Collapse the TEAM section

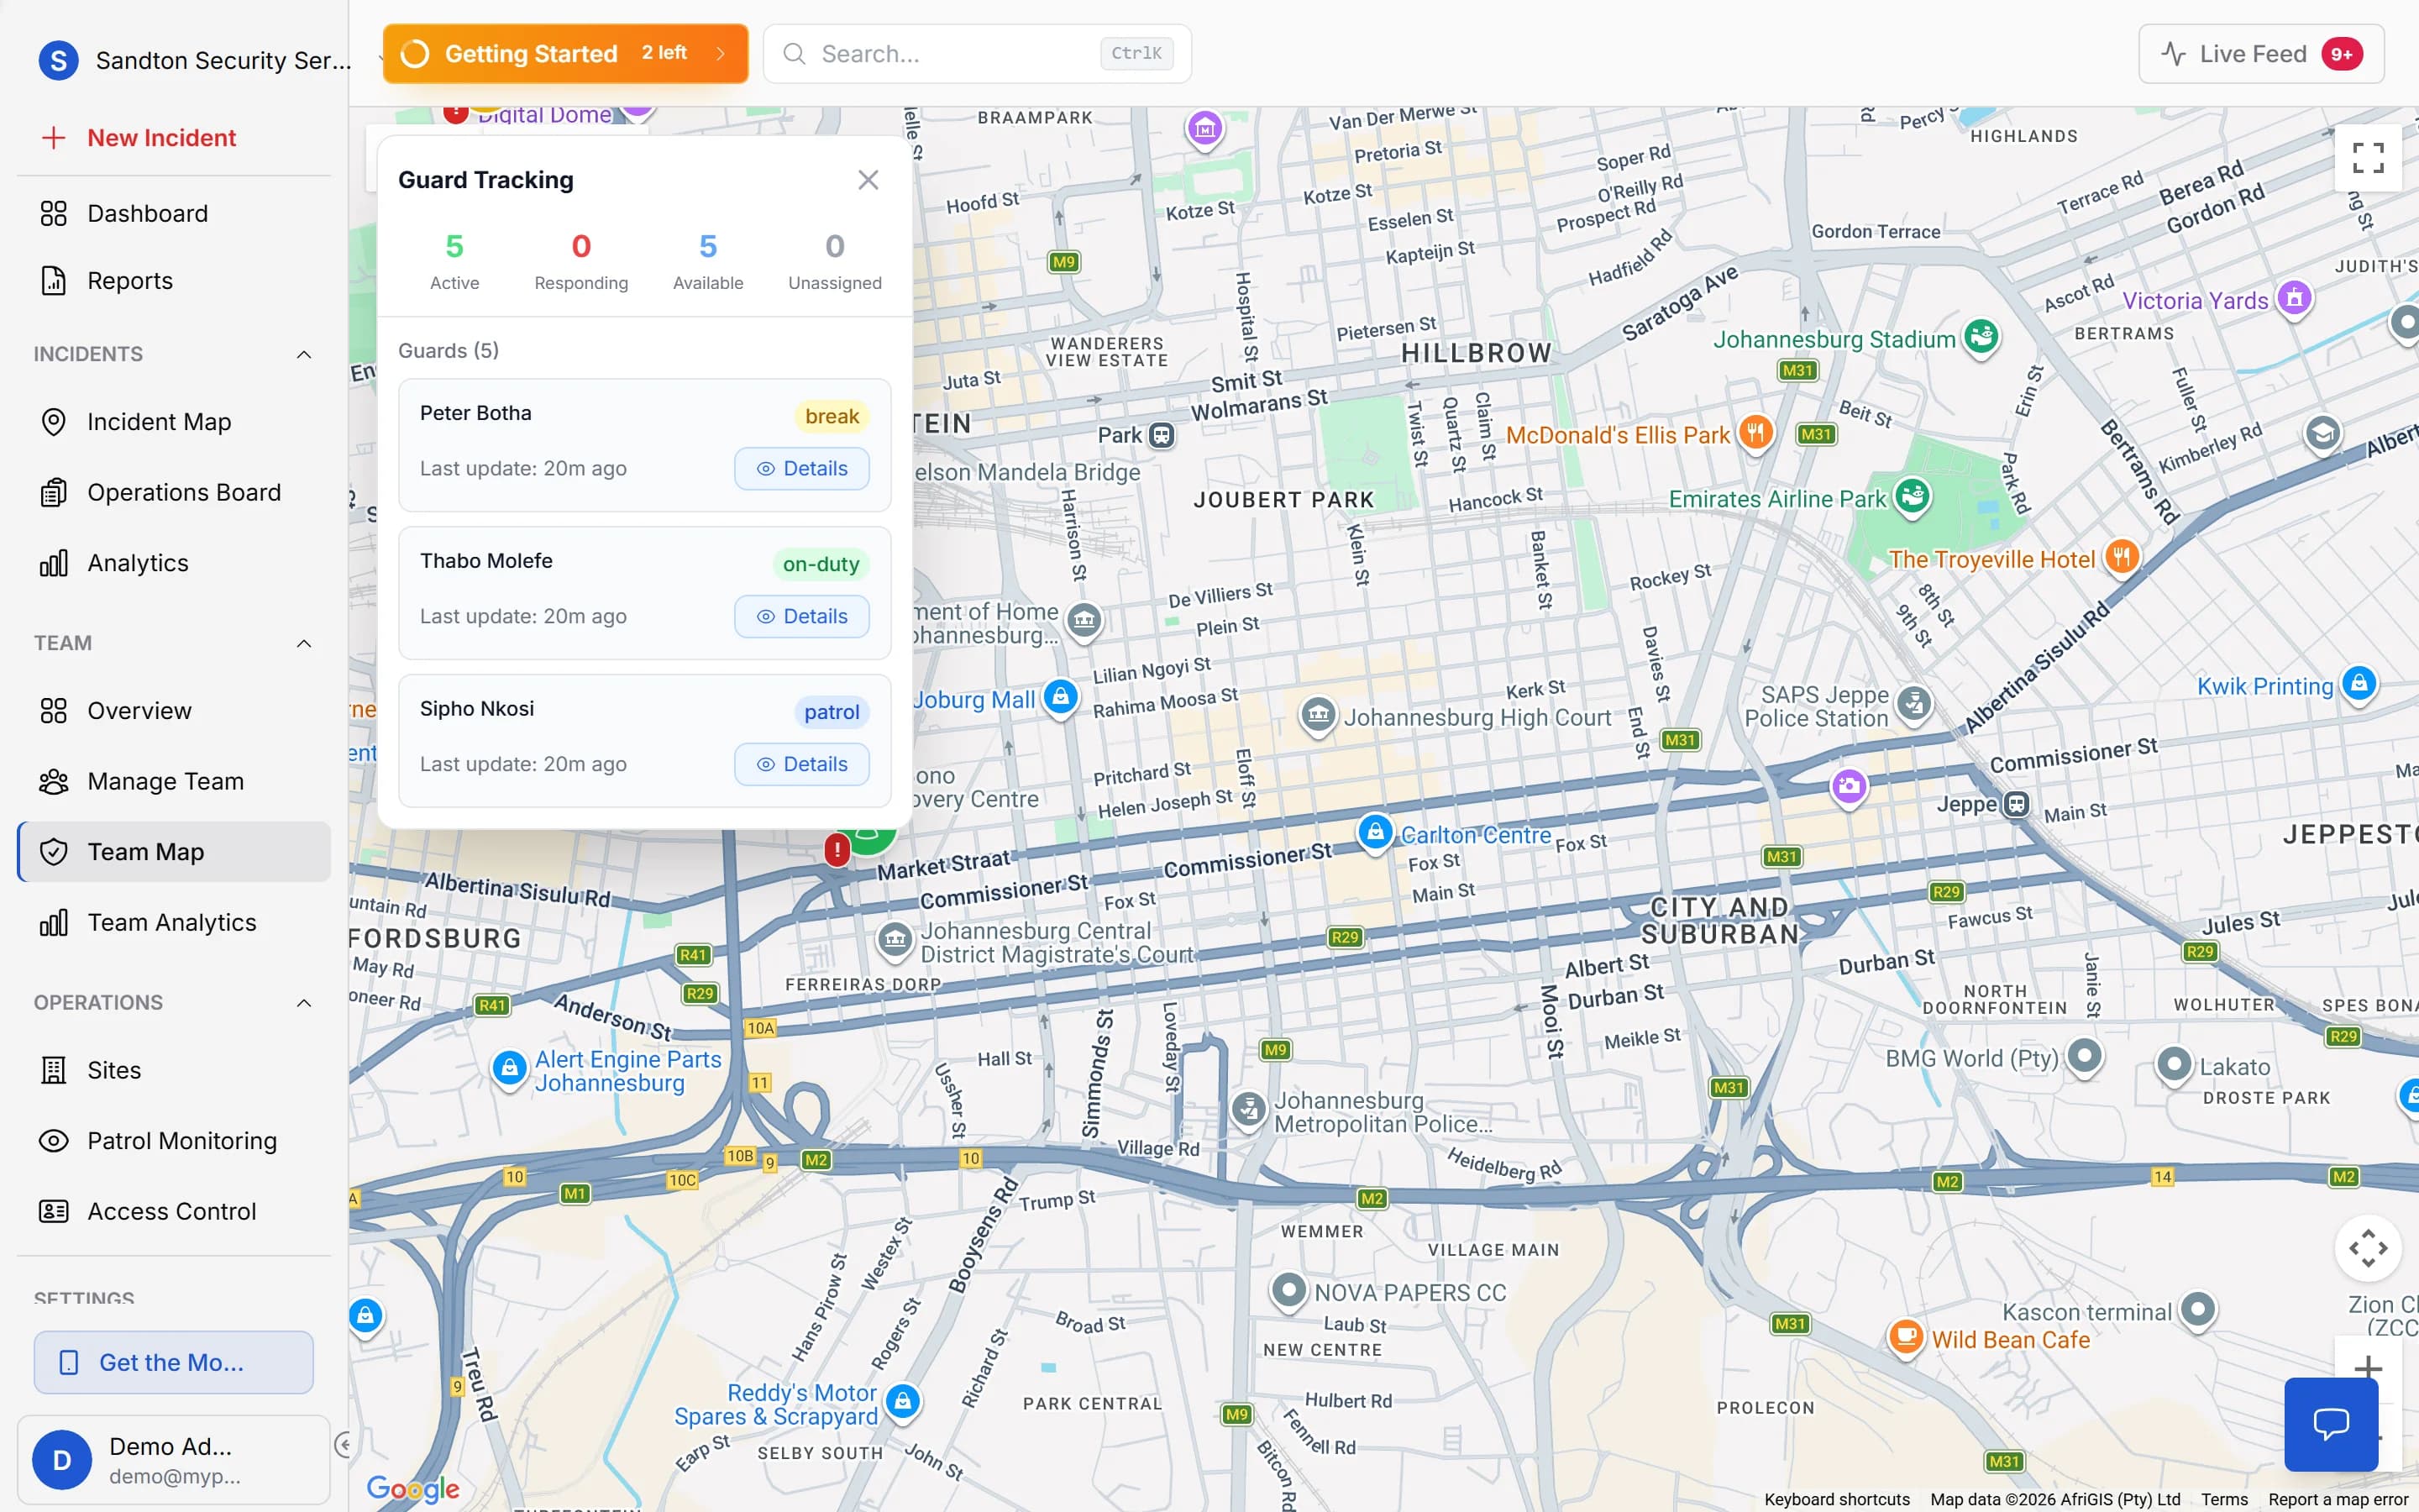coord(304,643)
